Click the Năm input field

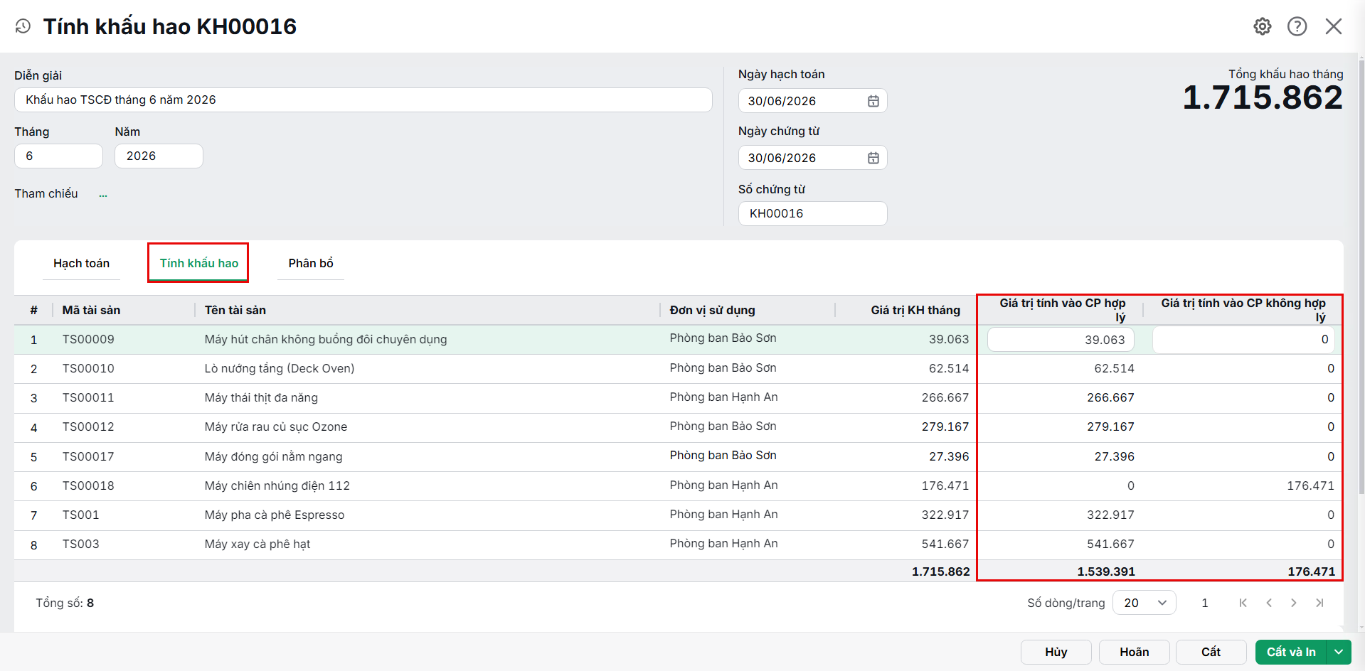159,156
